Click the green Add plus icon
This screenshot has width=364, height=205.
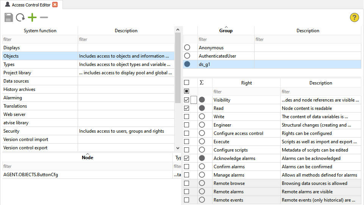pos(32,17)
